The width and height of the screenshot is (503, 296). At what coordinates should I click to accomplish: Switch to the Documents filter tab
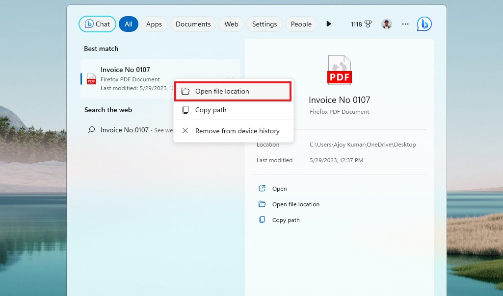193,24
